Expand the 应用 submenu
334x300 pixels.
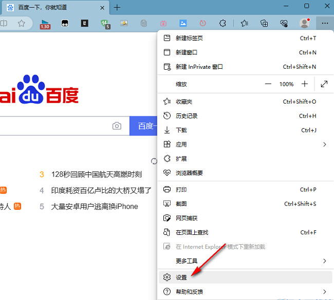(x=246, y=145)
